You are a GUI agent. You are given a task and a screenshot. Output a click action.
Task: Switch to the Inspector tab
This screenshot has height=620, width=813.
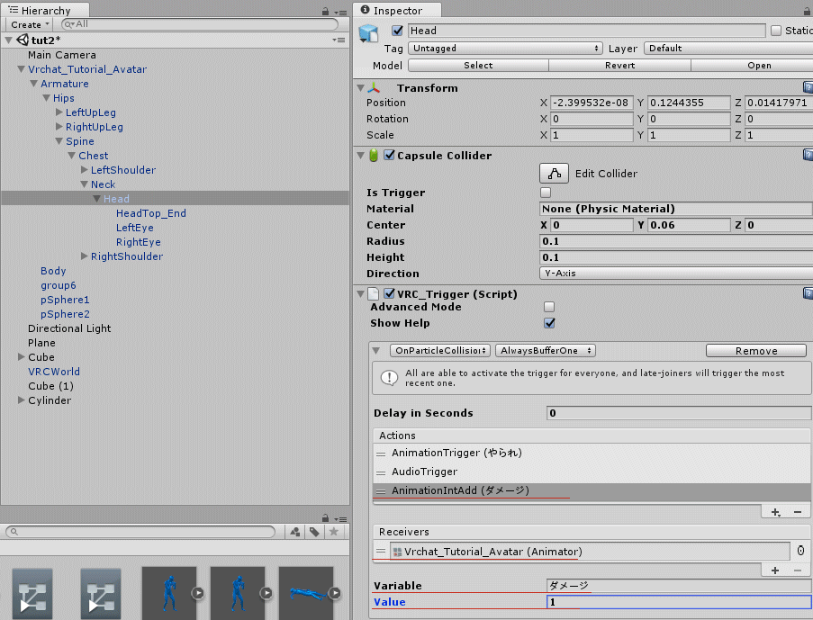tap(397, 10)
